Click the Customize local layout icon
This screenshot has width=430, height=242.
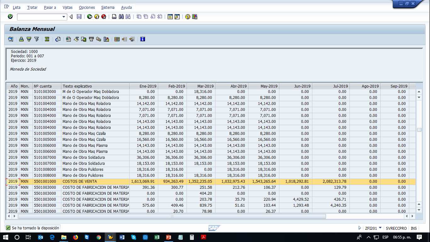pyautogui.click(x=195, y=17)
